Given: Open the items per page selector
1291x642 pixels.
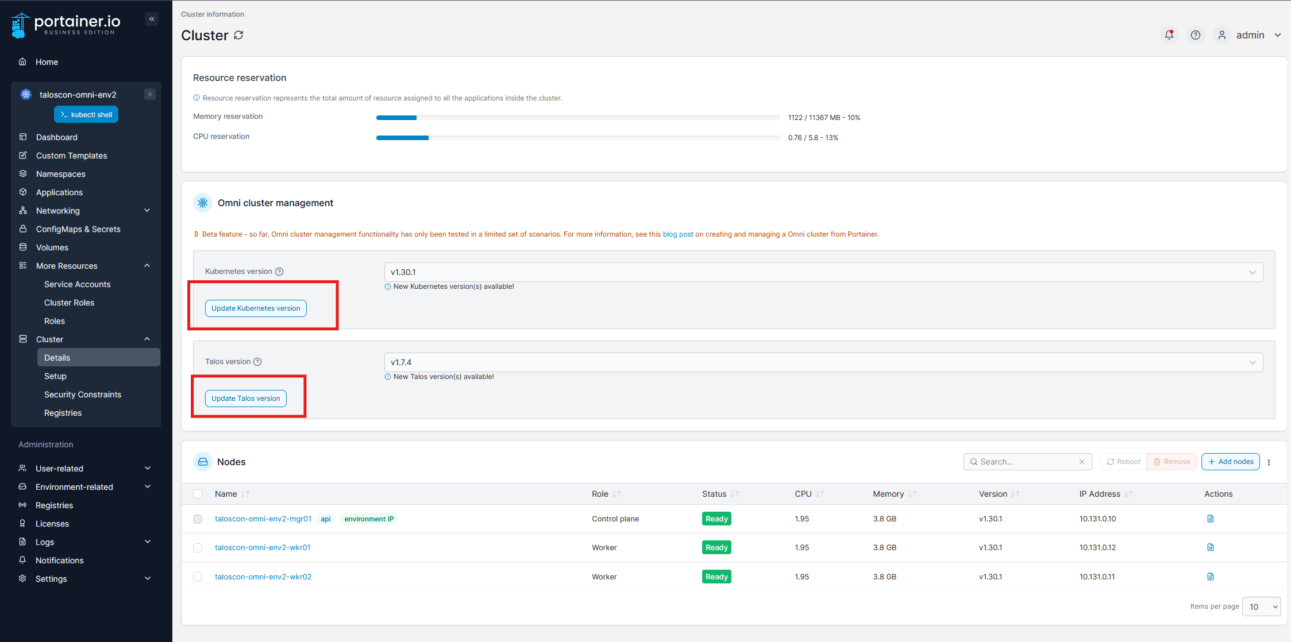Looking at the screenshot, I should click(1261, 606).
